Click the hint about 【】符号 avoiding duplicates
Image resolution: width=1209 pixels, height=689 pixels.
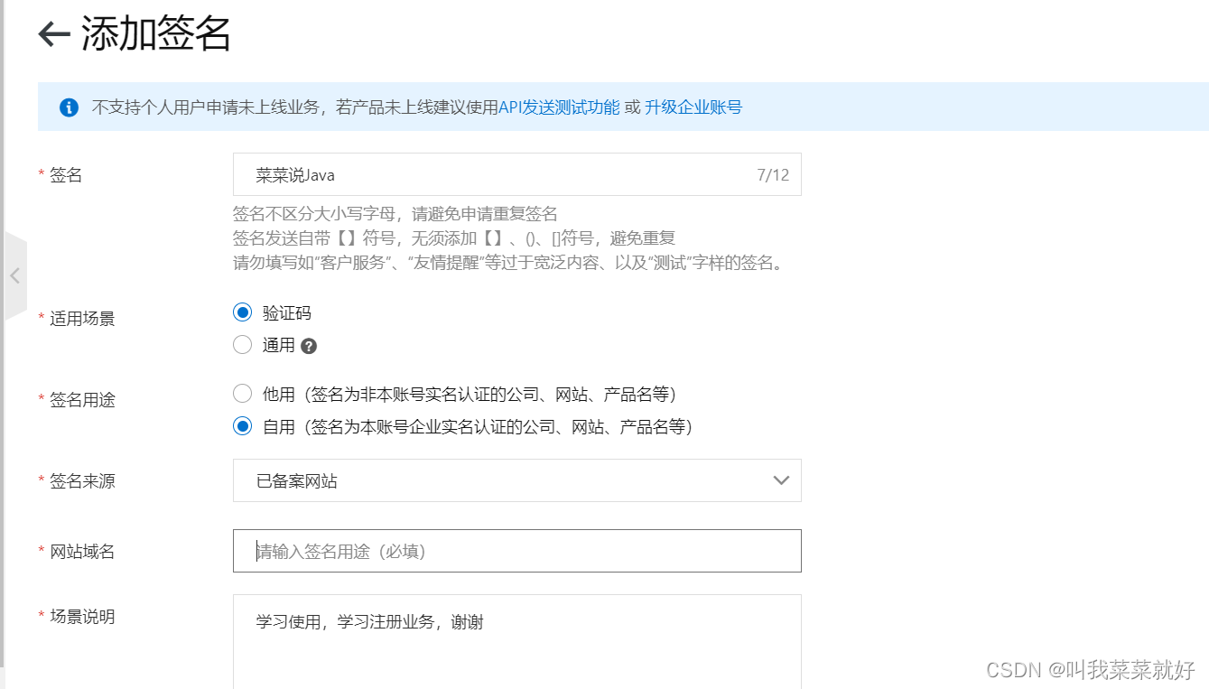point(454,238)
